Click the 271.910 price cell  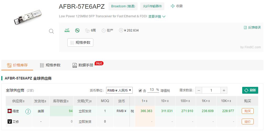click(187, 111)
